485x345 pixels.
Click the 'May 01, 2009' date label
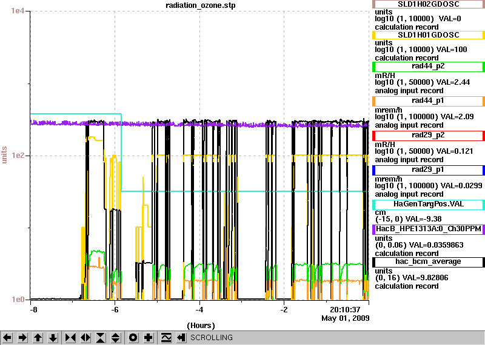coord(346,318)
